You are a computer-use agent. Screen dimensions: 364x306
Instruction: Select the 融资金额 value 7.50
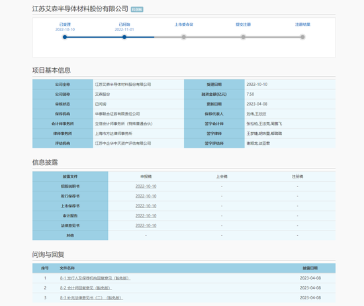click(250, 95)
